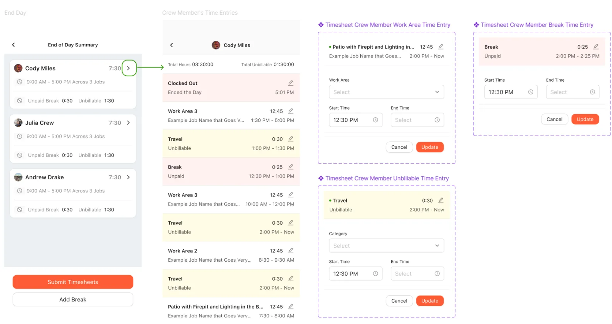Click the 'End of Day Summary' title
The height and width of the screenshot is (324, 612).
[x=73, y=45]
